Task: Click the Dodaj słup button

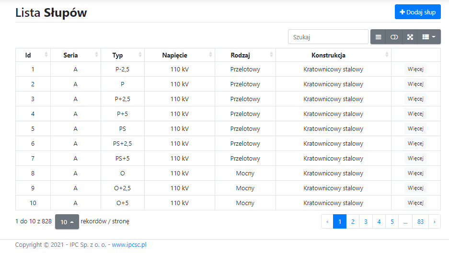Action: (x=417, y=12)
